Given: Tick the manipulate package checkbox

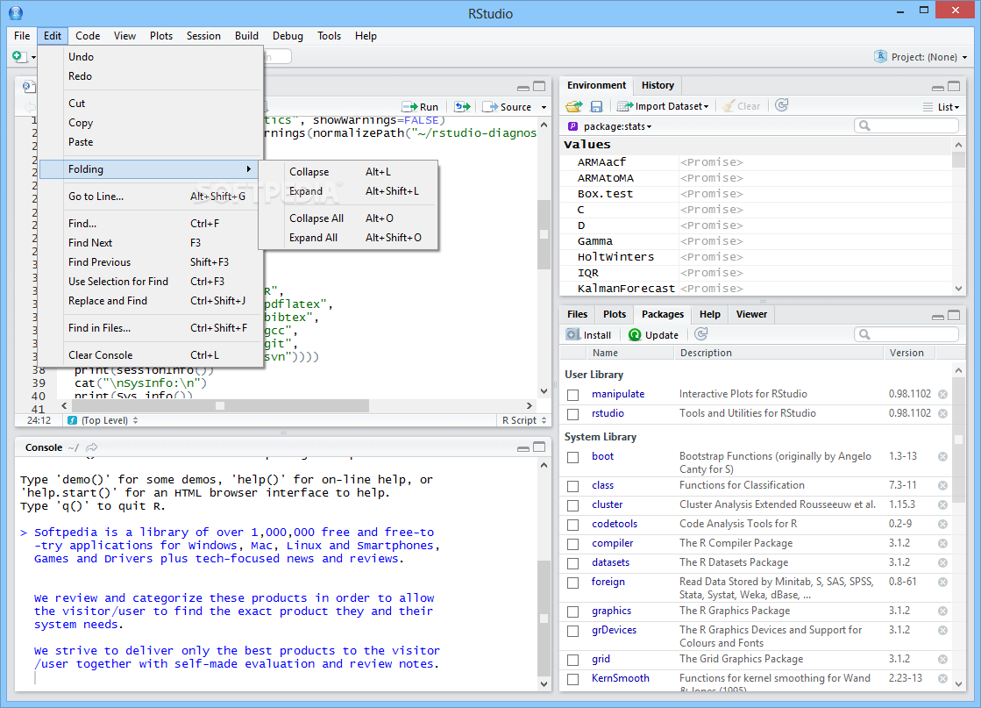Looking at the screenshot, I should (x=573, y=395).
